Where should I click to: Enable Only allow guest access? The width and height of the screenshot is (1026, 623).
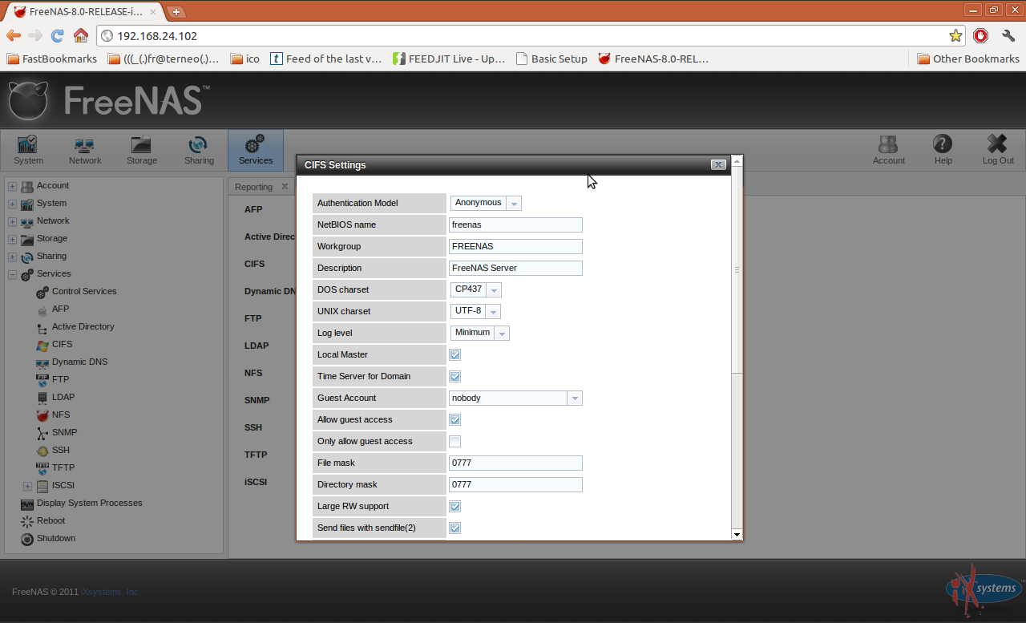(x=454, y=441)
